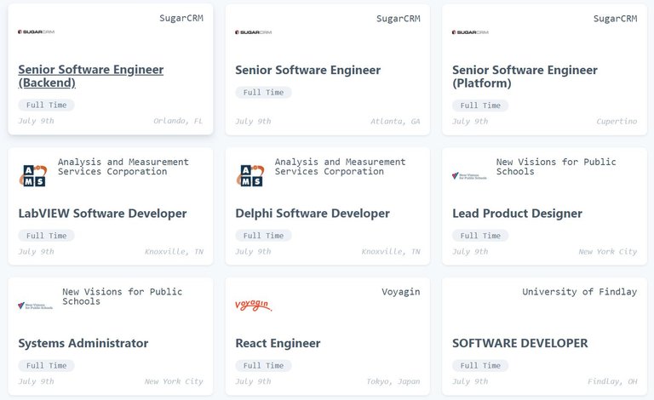Click Full Time tag on React Engineer card
The height and width of the screenshot is (400, 654).
263,365
